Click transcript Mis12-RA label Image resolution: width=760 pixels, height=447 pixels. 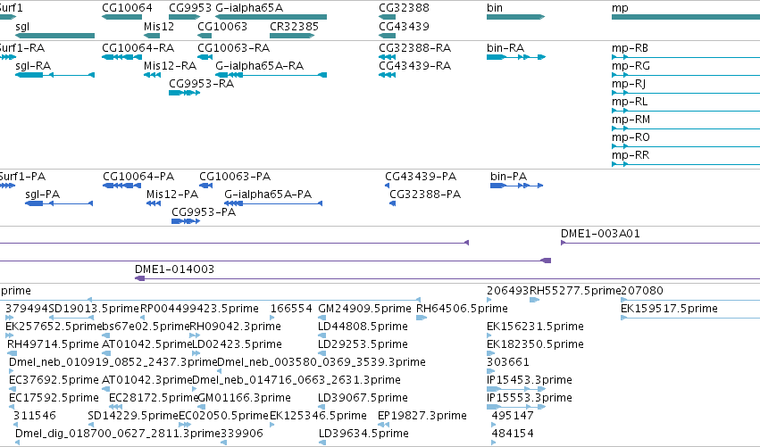170,66
